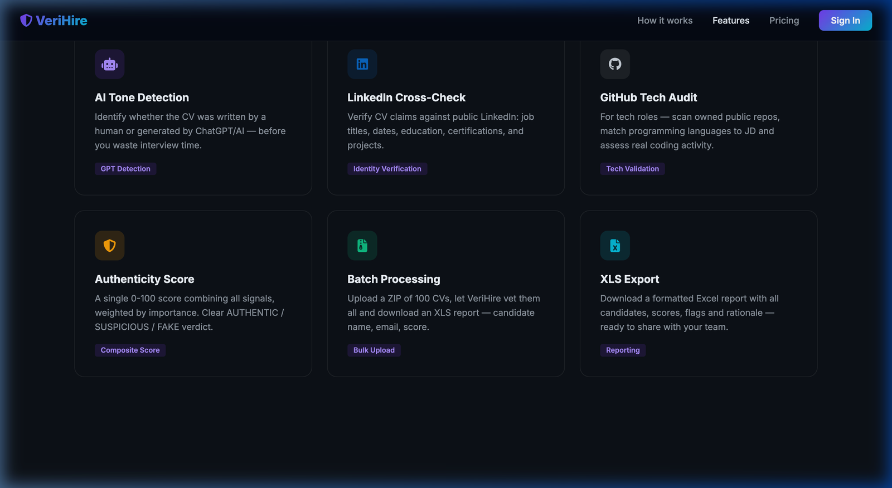Click the VeriHire brand name link
Screen dimensions: 892x488
61,21
